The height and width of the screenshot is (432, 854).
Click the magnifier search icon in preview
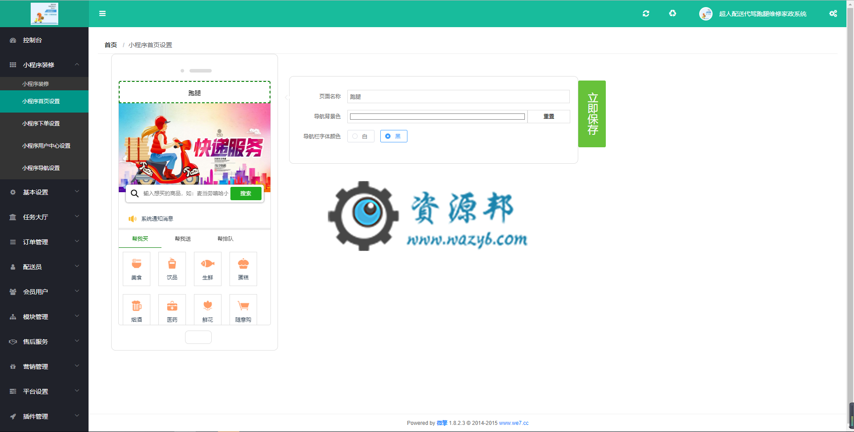click(x=135, y=194)
